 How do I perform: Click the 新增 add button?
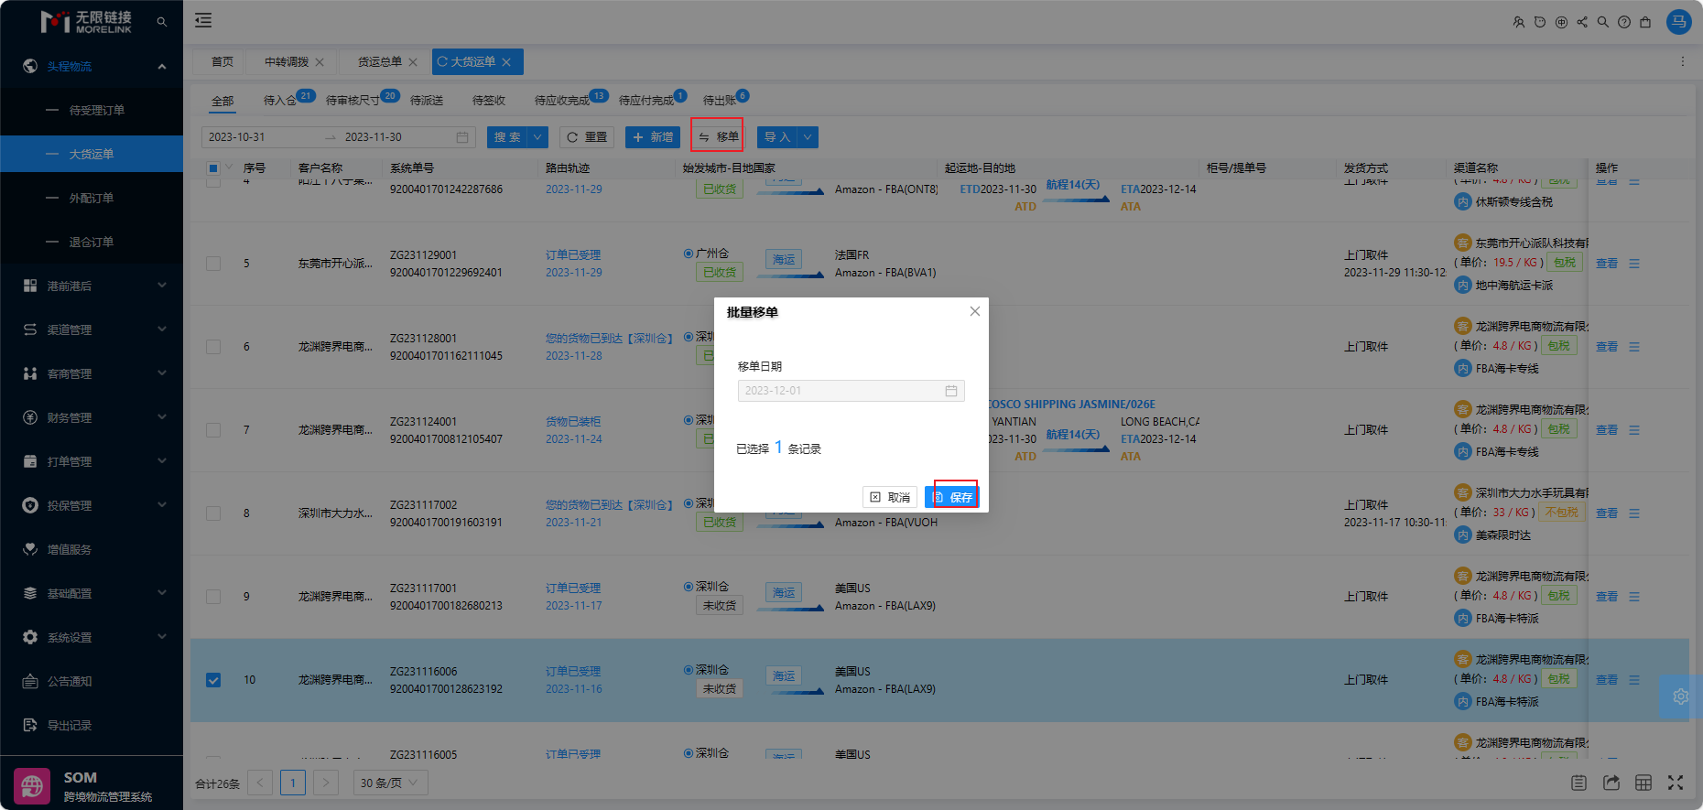tap(653, 137)
